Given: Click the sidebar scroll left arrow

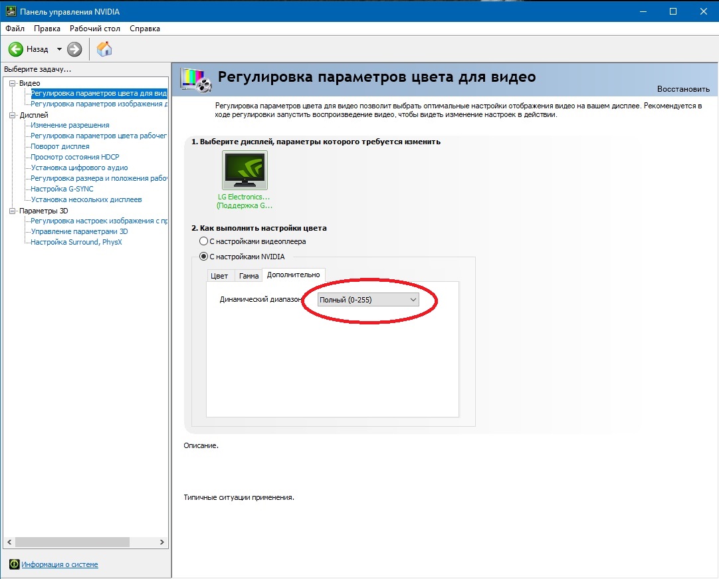Looking at the screenshot, I should pyautogui.click(x=9, y=542).
